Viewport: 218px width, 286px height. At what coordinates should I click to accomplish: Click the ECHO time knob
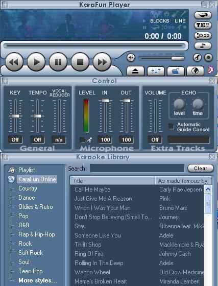coord(198,104)
